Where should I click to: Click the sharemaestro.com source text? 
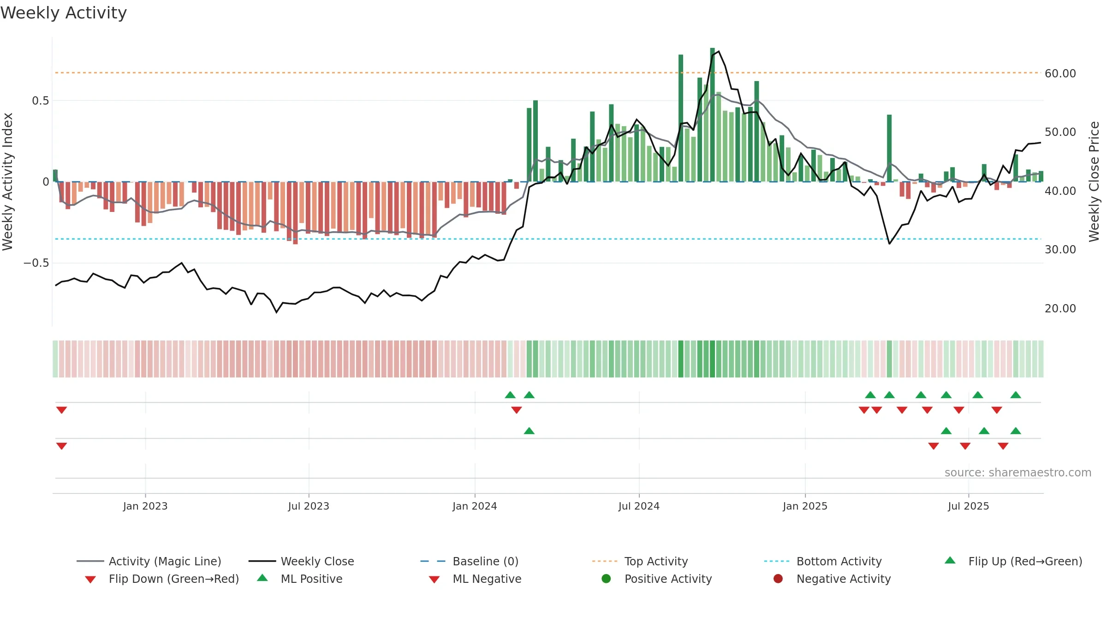[1018, 472]
